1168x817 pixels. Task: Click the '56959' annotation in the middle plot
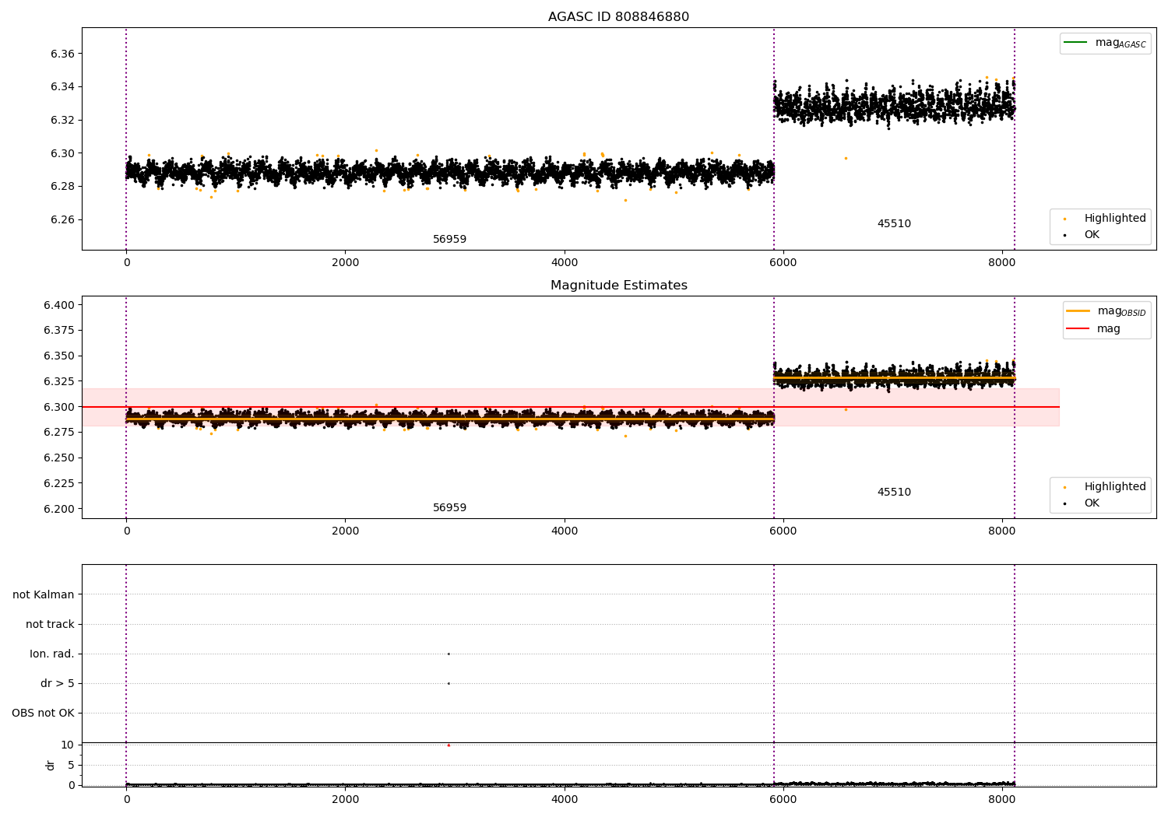click(x=449, y=508)
